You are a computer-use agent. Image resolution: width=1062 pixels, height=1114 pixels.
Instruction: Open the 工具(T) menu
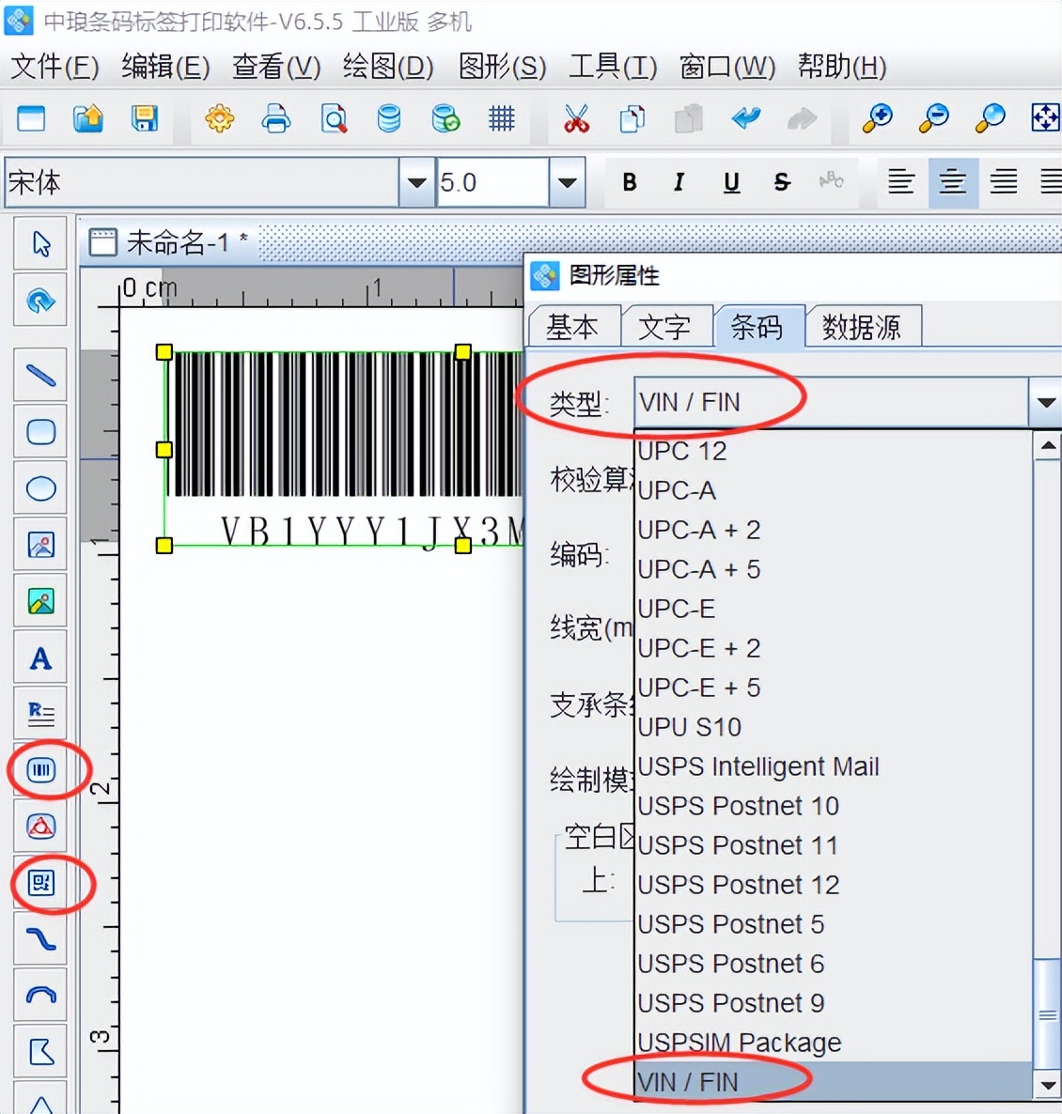613,67
